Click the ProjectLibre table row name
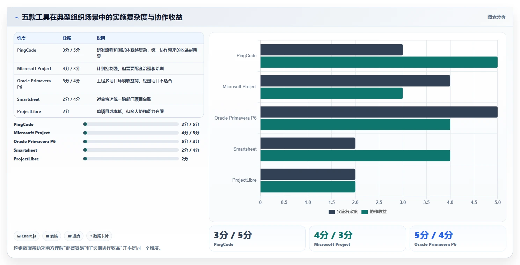 pos(29,112)
